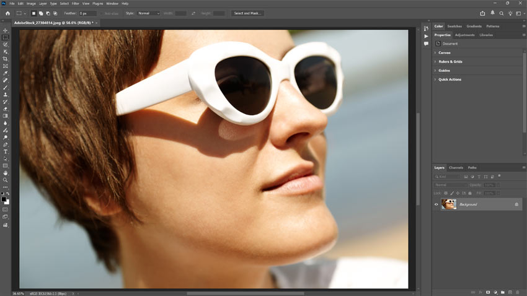527x296 pixels.
Task: Select the Horizontal Type tool
Action: pos(6,152)
